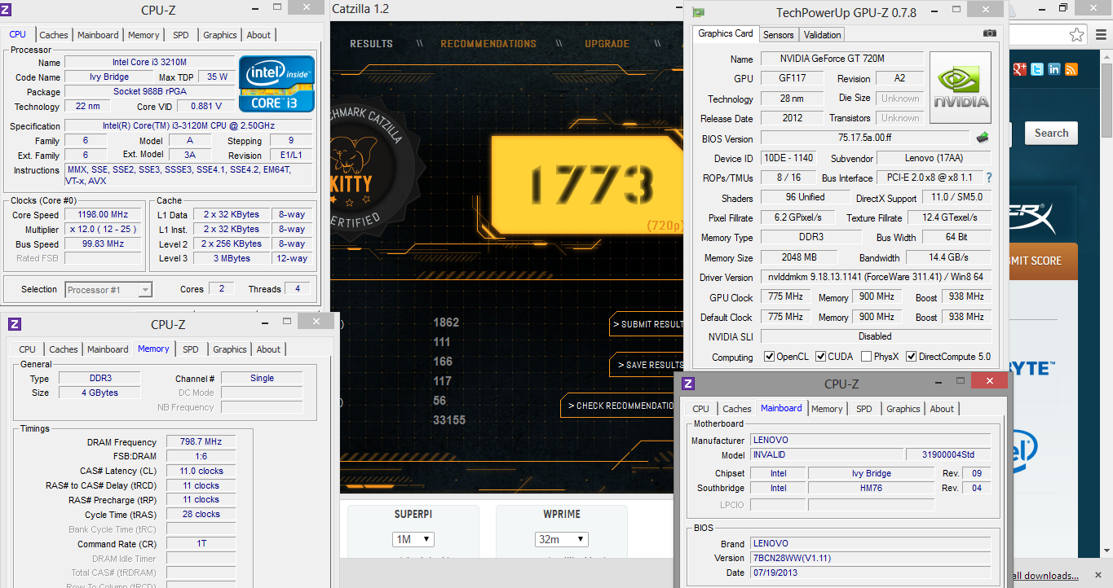Open Caches tab in top-left CPU-Z window
Image resolution: width=1113 pixels, height=588 pixels.
click(54, 35)
